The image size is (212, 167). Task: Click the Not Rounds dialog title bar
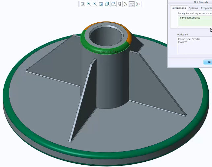190,2
